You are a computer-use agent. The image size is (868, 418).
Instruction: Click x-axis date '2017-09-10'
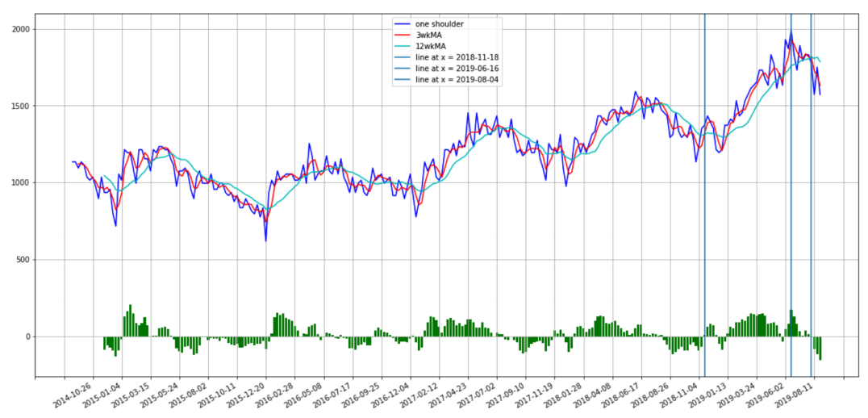[x=506, y=394]
